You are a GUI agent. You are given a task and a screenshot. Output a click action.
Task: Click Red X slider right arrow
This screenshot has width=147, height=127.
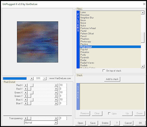56,85
